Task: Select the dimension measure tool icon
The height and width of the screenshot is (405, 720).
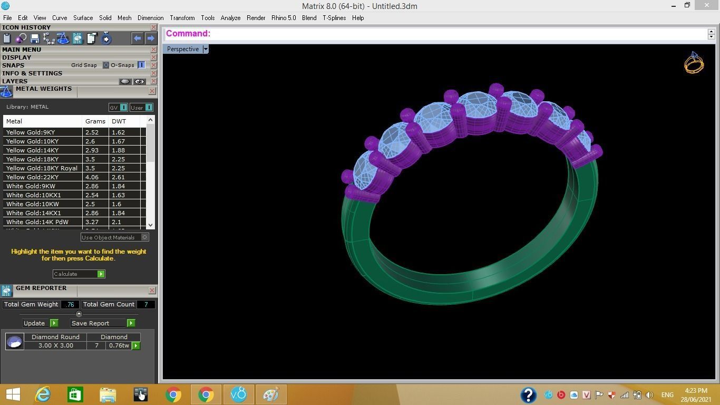Action: 49,38
